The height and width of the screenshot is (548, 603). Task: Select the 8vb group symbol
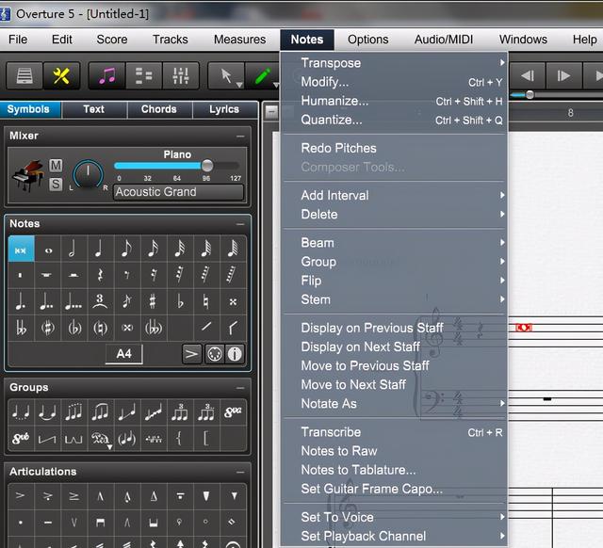(21, 438)
